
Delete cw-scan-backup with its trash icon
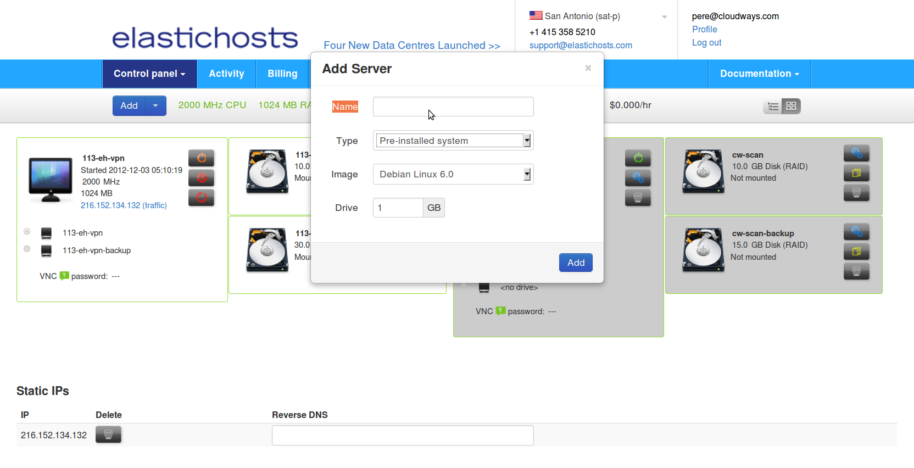tap(856, 271)
